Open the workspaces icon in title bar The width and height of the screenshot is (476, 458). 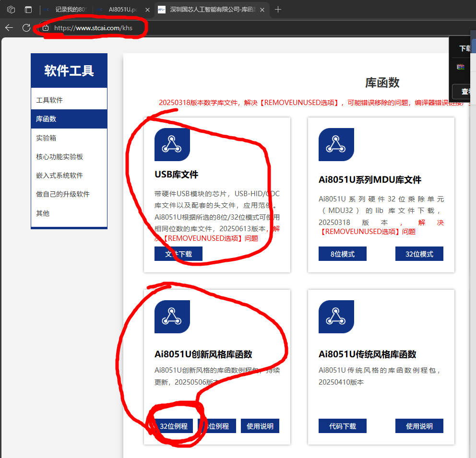[x=11, y=10]
